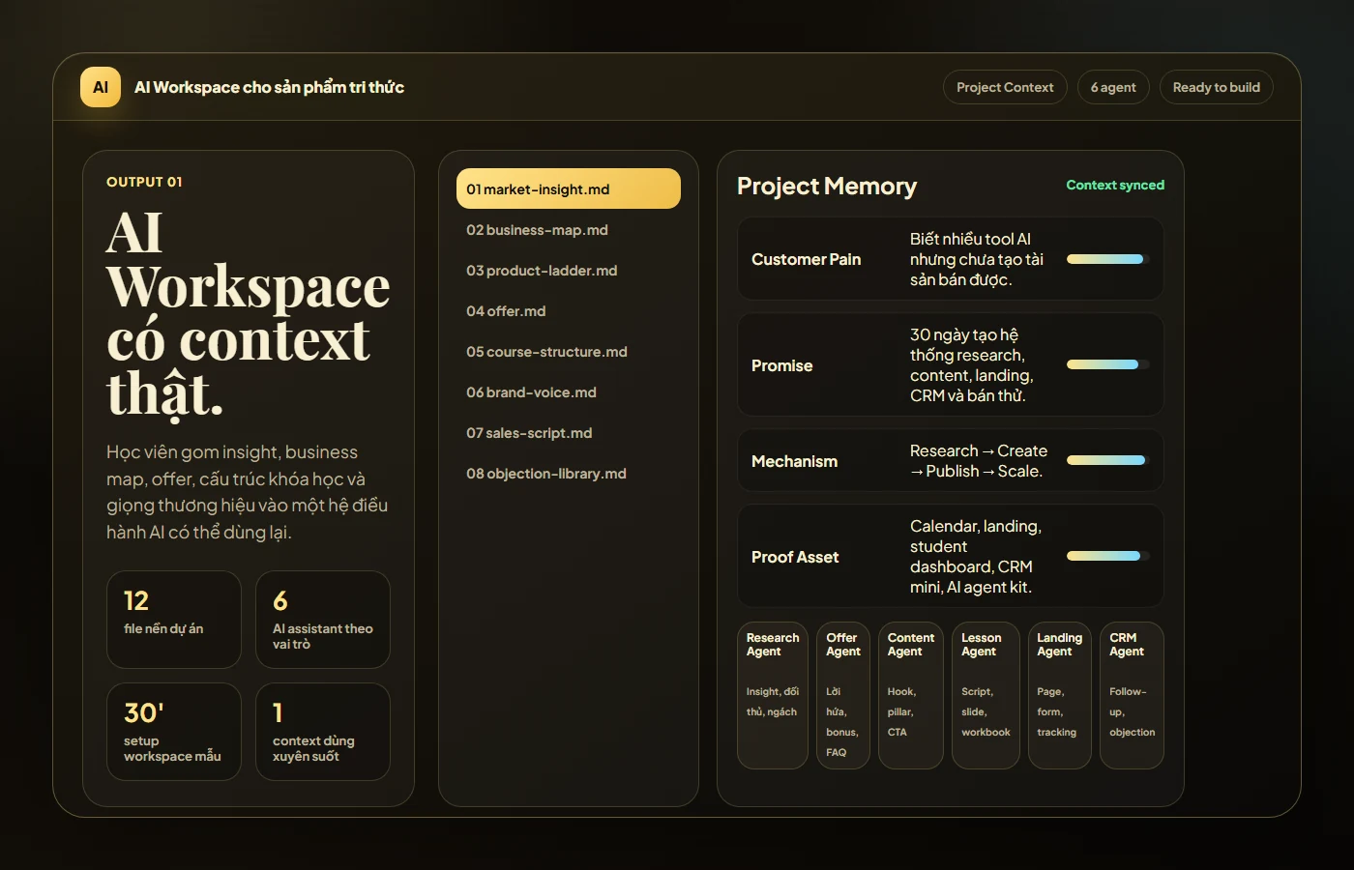Open 08 objection-library.md file
Image resolution: width=1354 pixels, height=870 pixels.
tap(569, 474)
